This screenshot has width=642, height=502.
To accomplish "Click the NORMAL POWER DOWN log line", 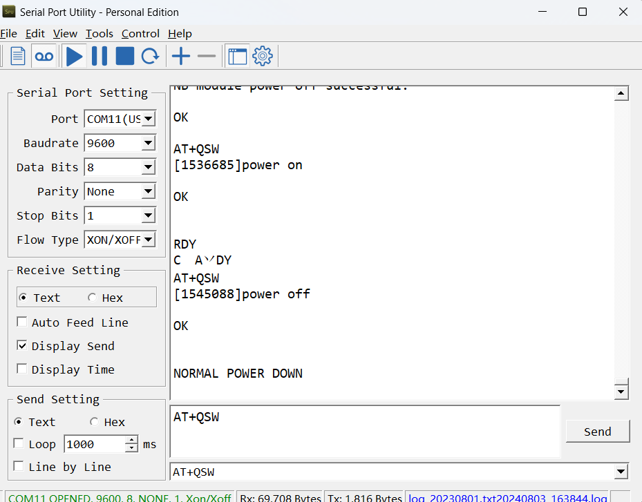I will pos(238,373).
